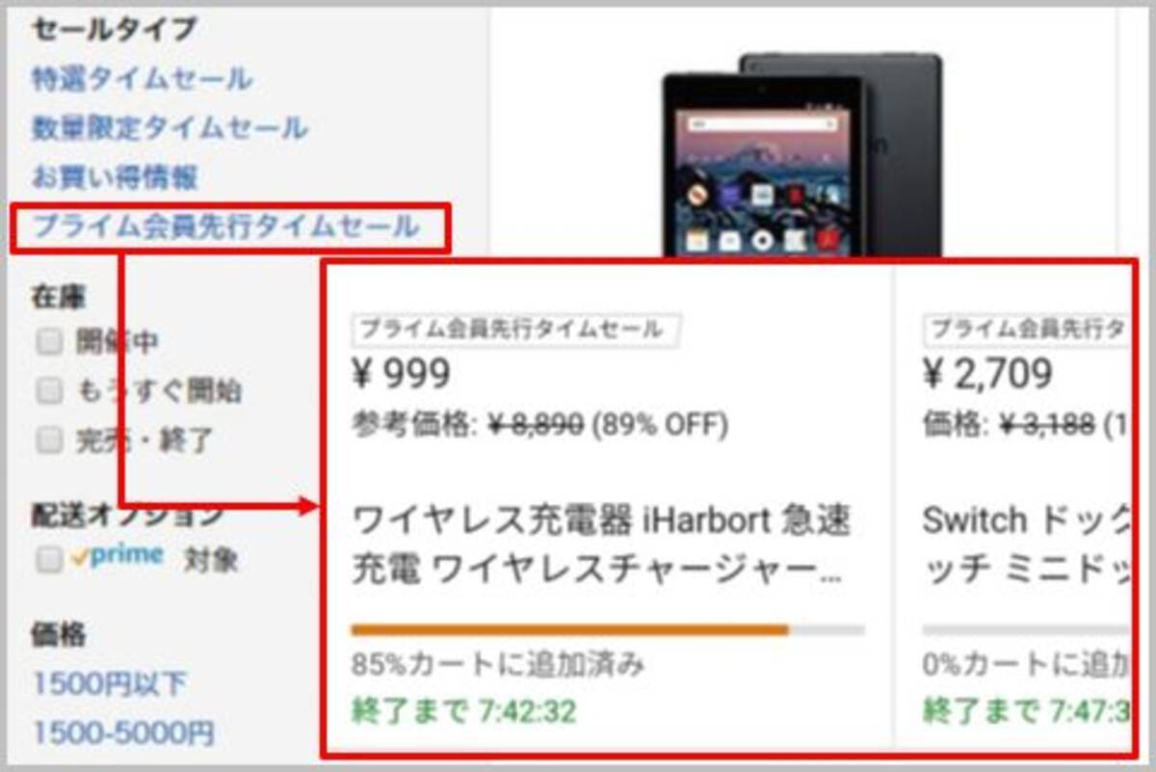This screenshot has height=772, width=1156.
Task: Tick the 完売・終了 checkbox
Action: [x=49, y=440]
